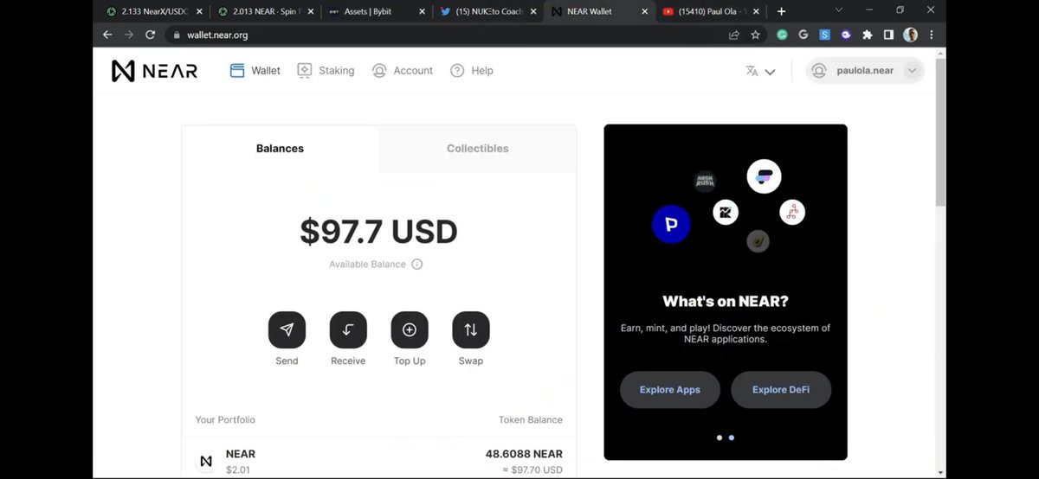Click the browser forward arrow
Image resolution: width=1039 pixels, height=479 pixels.
(x=129, y=35)
